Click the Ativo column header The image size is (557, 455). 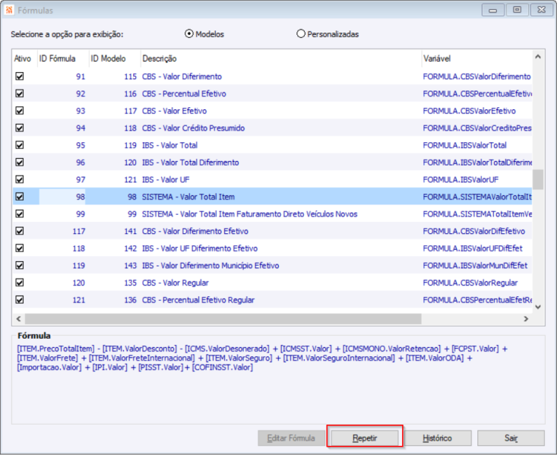coord(24,58)
